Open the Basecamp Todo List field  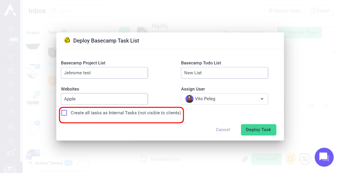(225, 73)
